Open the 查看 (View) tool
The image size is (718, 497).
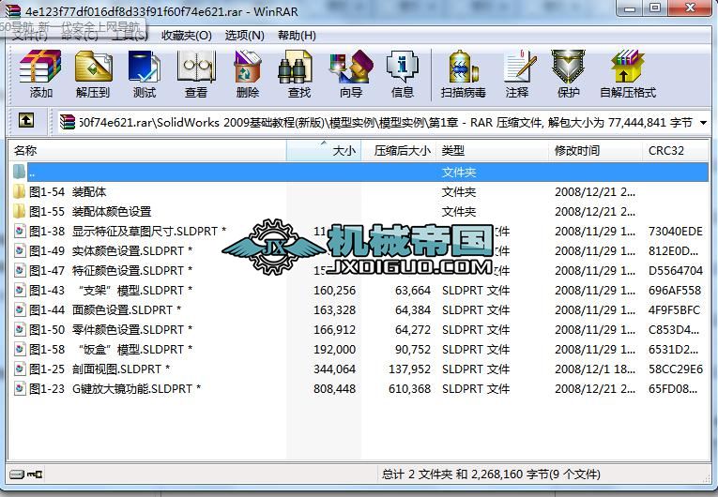coord(196,73)
